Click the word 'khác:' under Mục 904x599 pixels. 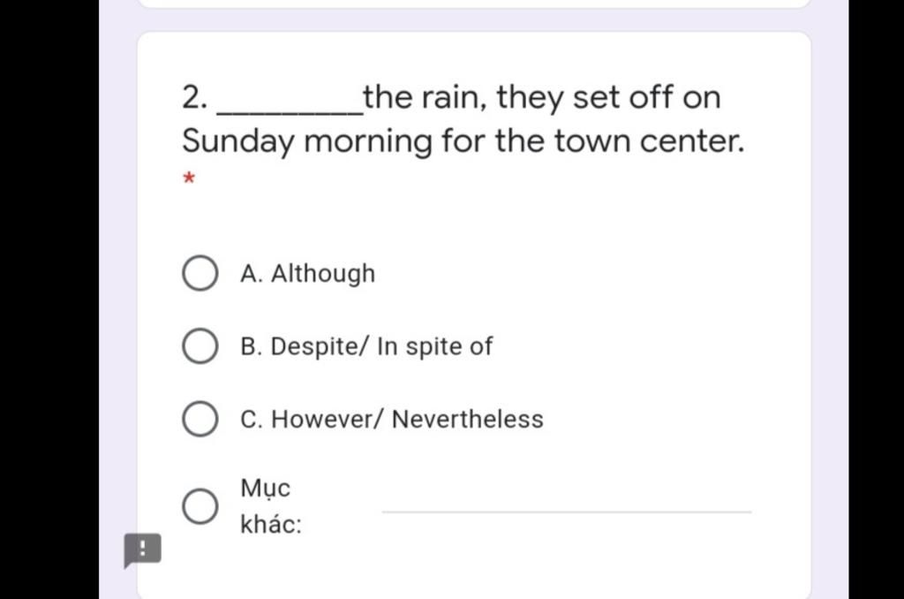pyautogui.click(x=271, y=526)
